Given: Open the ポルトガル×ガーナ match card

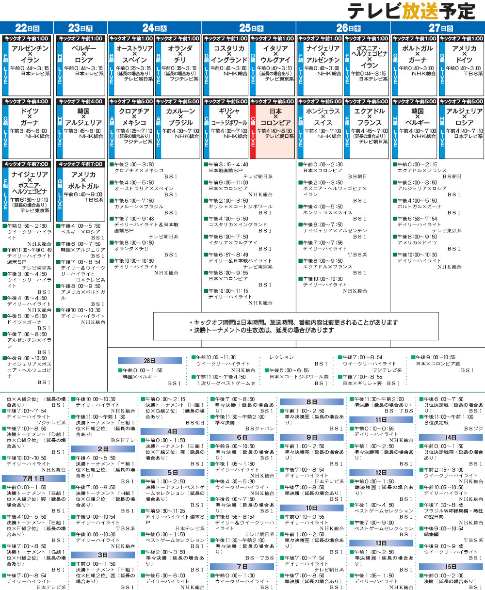Looking at the screenshot, I should click(x=415, y=65).
